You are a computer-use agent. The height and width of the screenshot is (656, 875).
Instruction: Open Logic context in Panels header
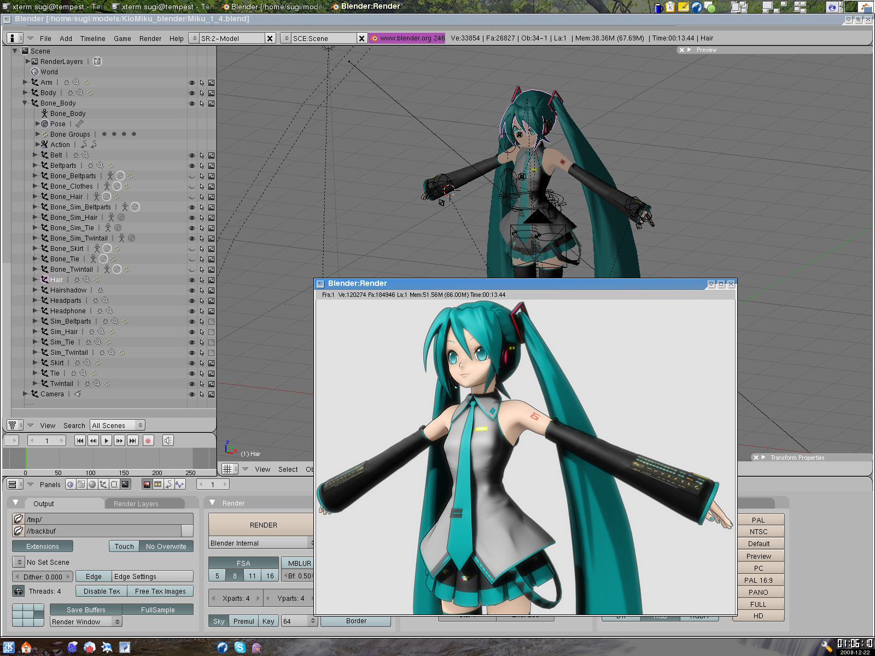[70, 484]
